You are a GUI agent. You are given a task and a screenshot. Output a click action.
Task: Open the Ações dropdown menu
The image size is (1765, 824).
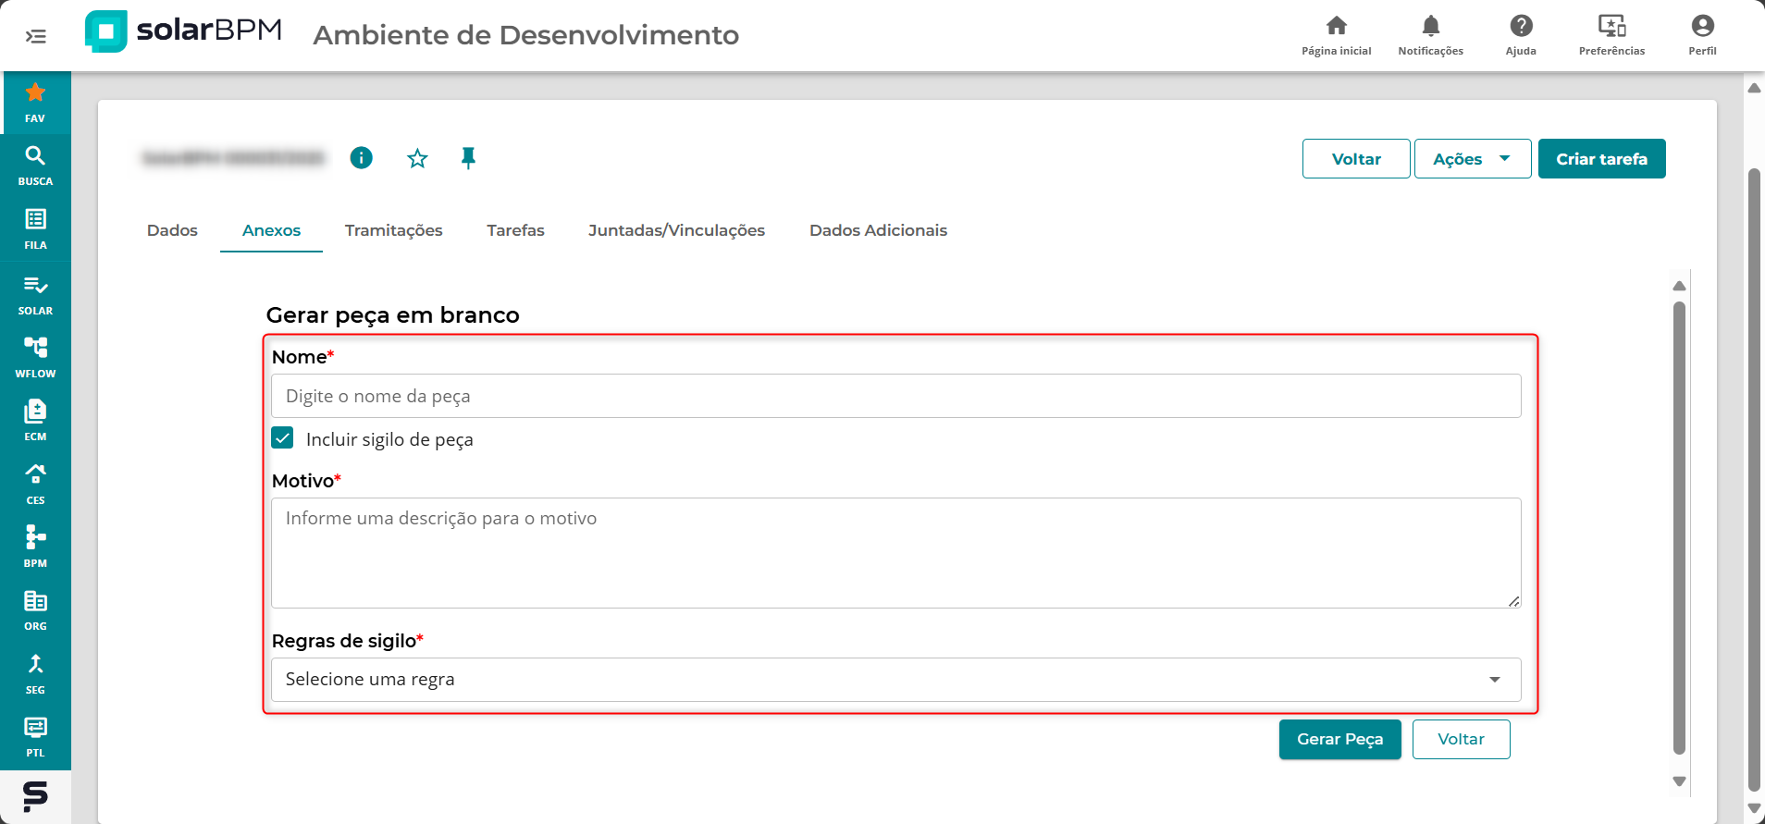[1472, 159]
